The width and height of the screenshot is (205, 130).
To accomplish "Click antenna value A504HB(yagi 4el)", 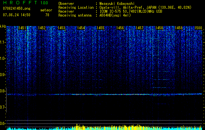I will pyautogui.click(x=115, y=15).
